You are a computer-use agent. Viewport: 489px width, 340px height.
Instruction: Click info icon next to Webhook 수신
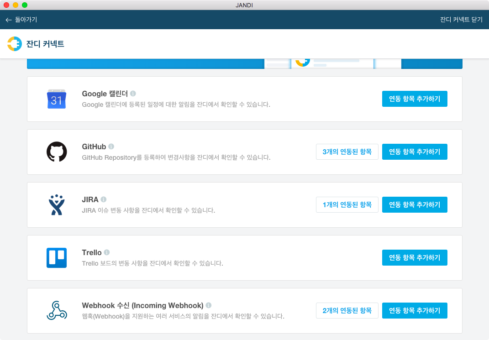pos(209,305)
